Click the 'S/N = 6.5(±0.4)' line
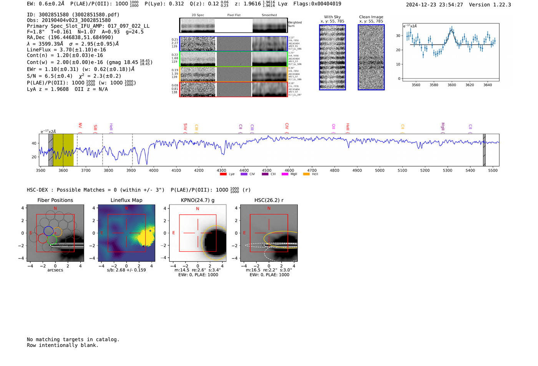Screen dimensions: 538x366 pos(50,76)
